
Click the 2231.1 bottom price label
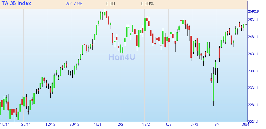(253, 122)
